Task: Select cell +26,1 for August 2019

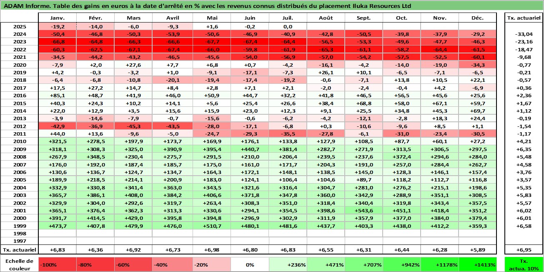Action: (x=326, y=72)
